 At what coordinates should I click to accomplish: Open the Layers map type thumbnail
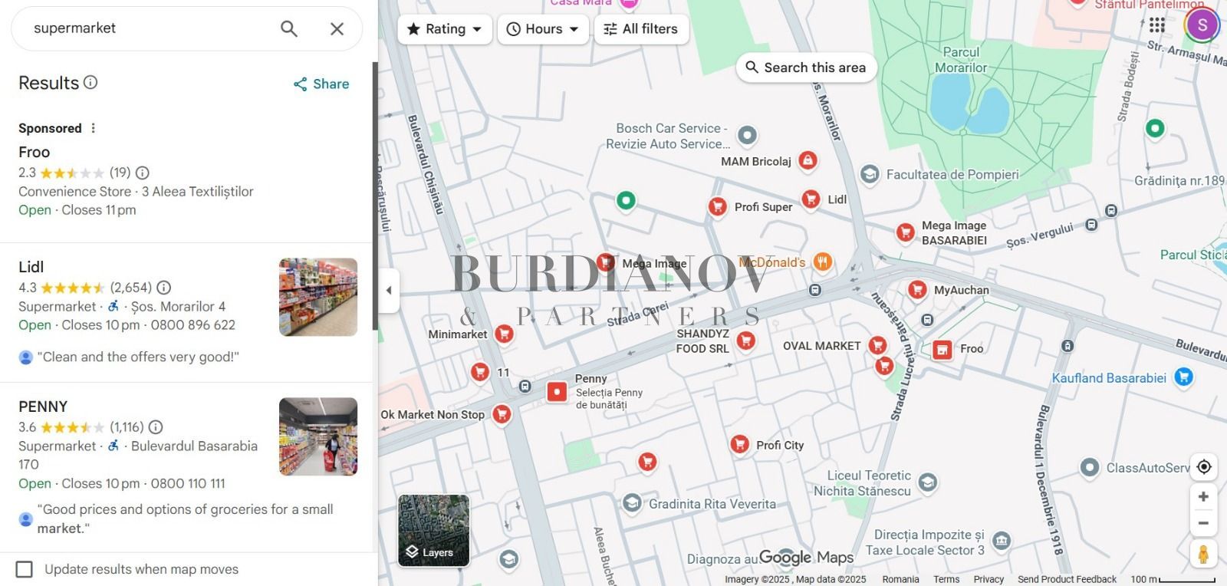point(434,531)
